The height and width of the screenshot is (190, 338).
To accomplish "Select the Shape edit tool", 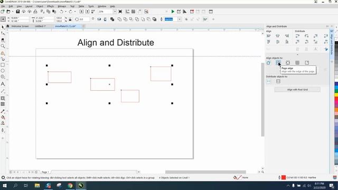I will tap(3, 33).
